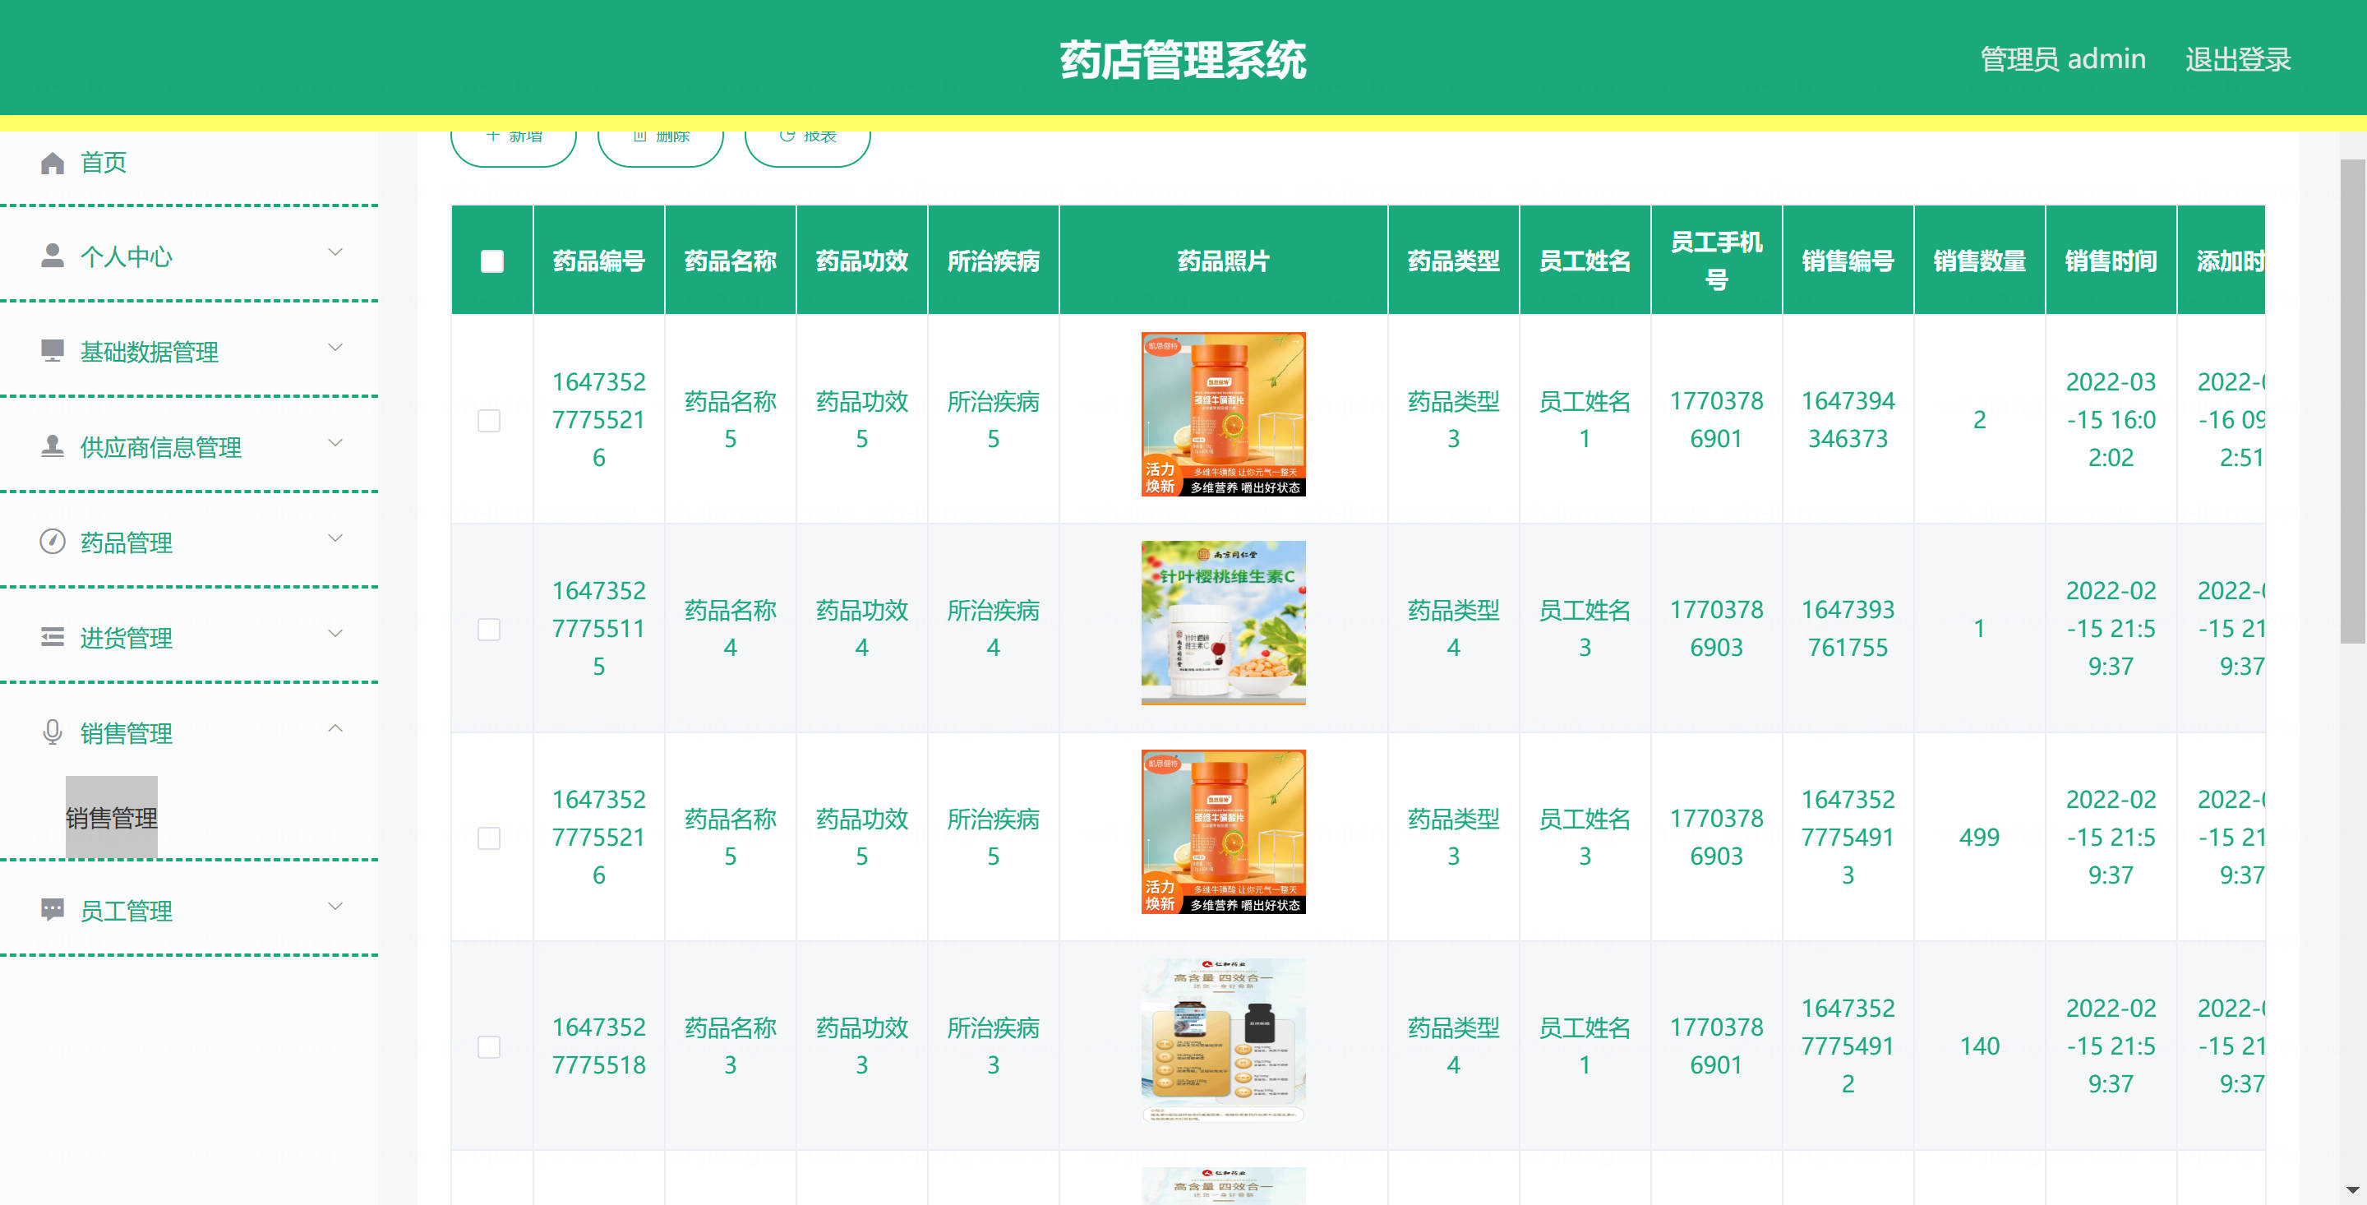The height and width of the screenshot is (1205, 2367).
Task: Open the 进货管理 menu label
Action: point(126,638)
